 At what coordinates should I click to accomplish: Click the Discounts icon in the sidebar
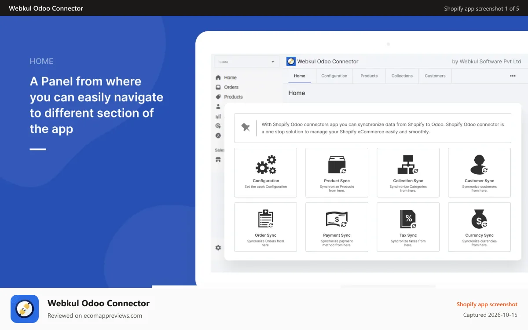[x=218, y=136]
